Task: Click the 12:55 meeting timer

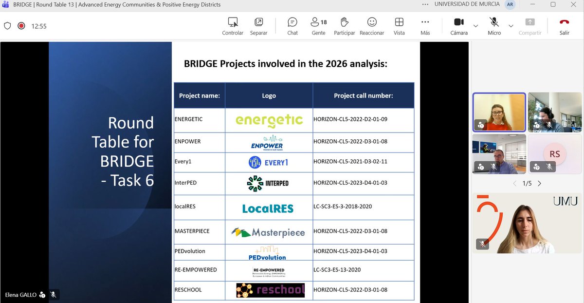Action: tap(39, 26)
